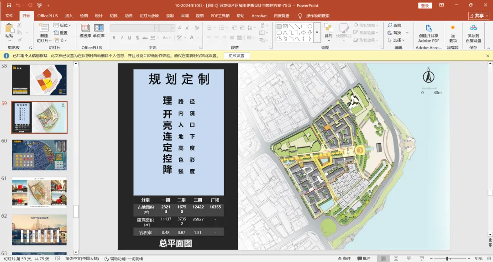Click the Save icon in the quick access toolbar
The image size is (493, 262).
pyautogui.click(x=9, y=5)
